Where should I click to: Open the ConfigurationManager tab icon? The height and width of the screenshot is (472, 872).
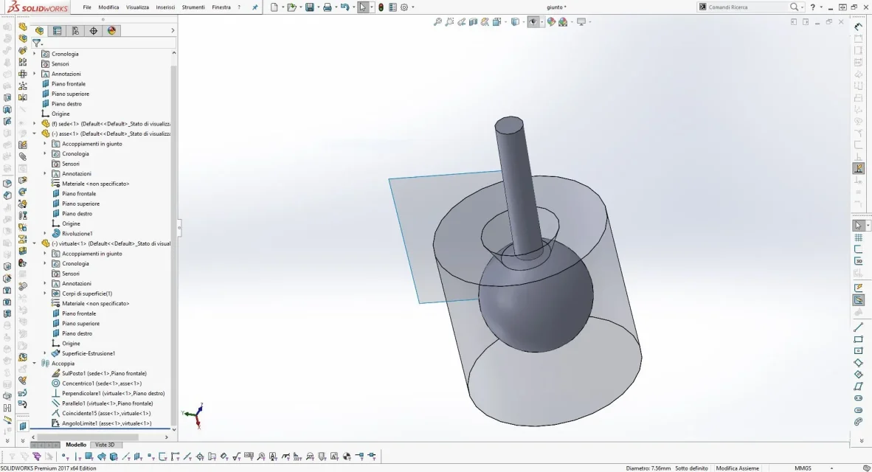coord(75,30)
